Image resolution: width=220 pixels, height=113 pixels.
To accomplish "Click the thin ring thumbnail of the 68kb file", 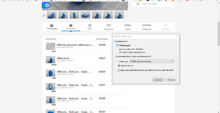I will (x=51, y=86).
